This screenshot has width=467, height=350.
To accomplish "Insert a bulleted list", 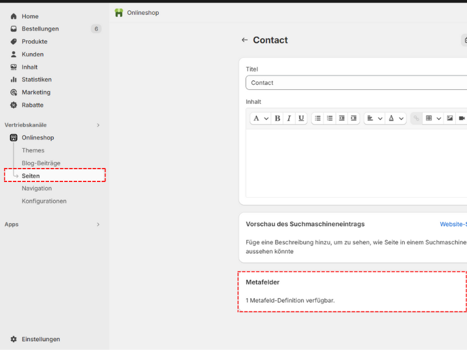I will [318, 118].
